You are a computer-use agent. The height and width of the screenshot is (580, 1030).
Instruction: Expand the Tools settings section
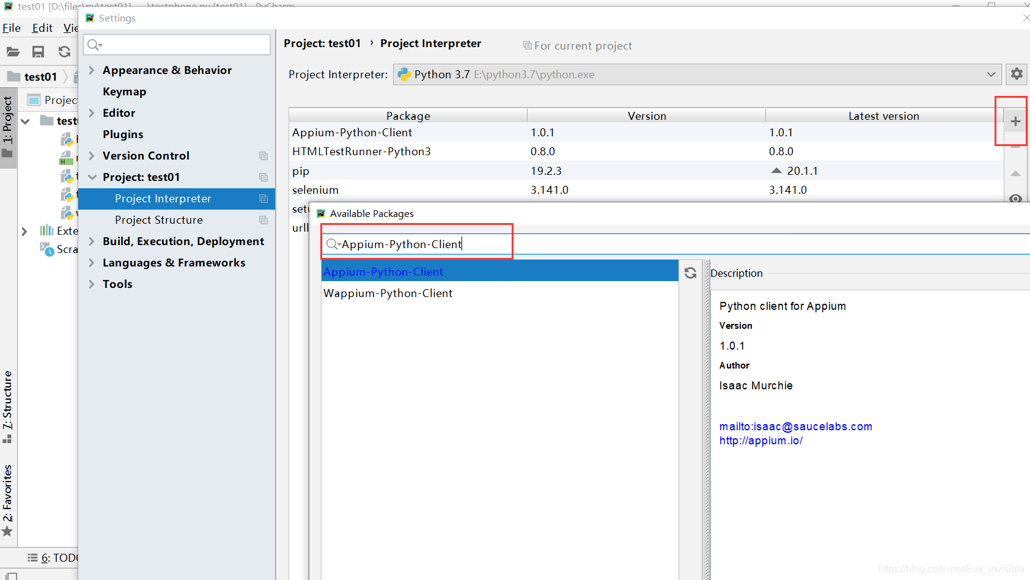coord(92,284)
